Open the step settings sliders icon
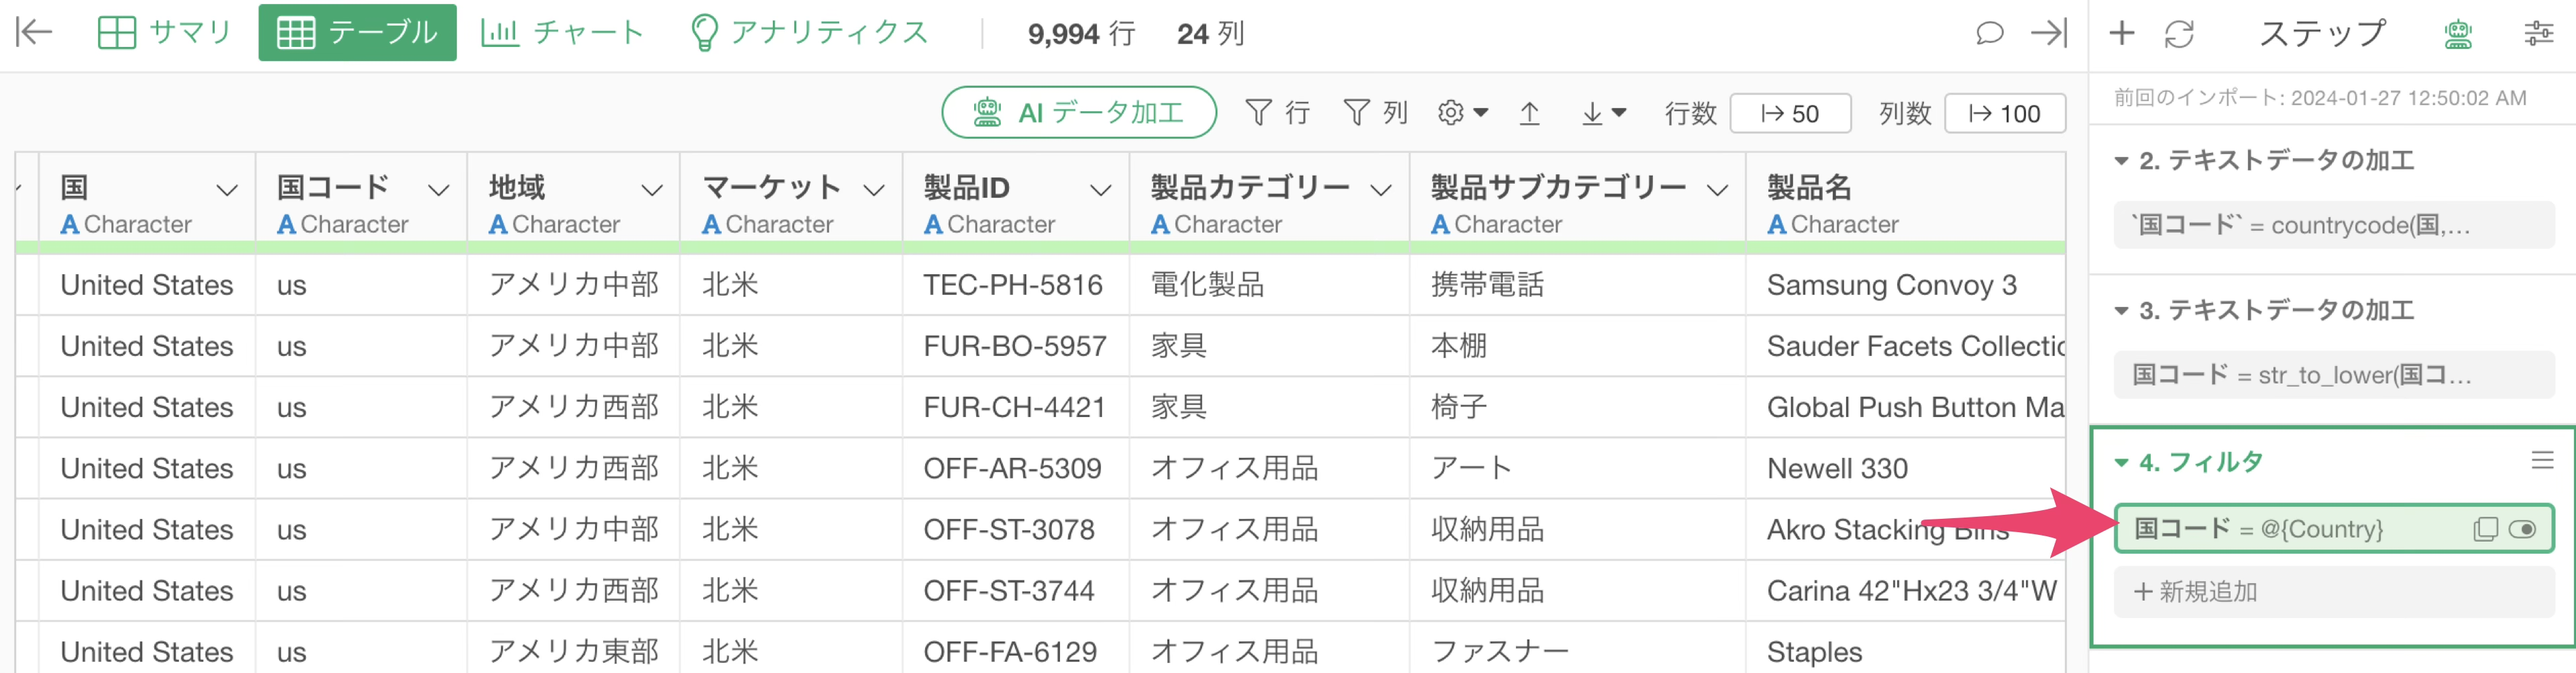 click(x=2538, y=34)
